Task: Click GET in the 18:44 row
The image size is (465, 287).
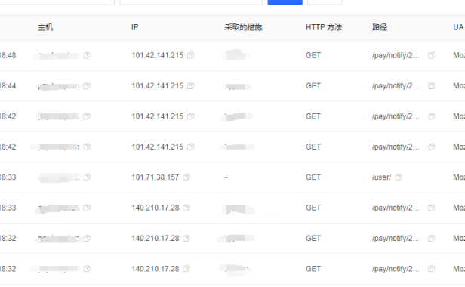Action: (313, 86)
